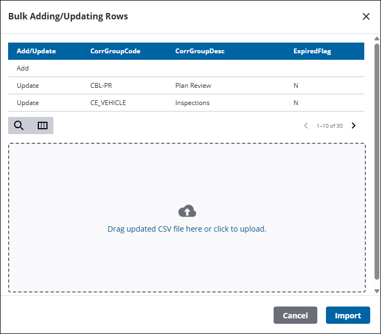Viewport: 381px width, 334px height.
Task: Click the Plan Review description cell
Action: click(193, 86)
